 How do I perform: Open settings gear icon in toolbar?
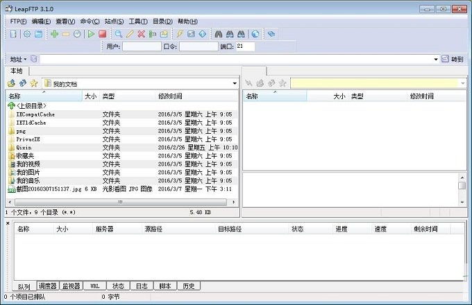point(27,34)
